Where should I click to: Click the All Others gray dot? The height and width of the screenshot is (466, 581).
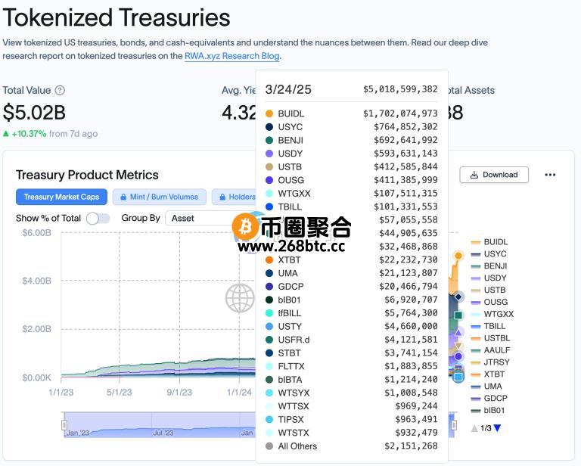pyautogui.click(x=269, y=446)
